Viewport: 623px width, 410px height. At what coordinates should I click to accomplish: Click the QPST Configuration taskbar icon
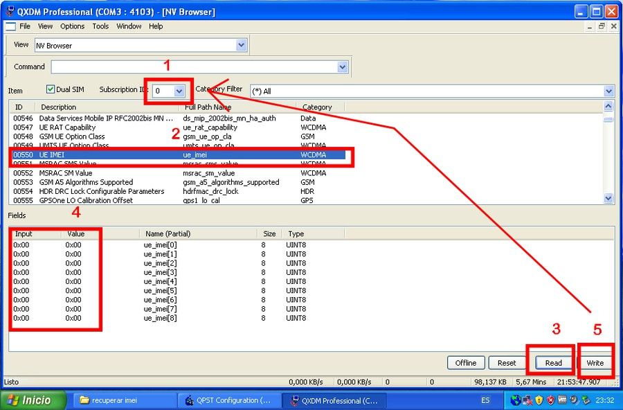tap(190, 400)
